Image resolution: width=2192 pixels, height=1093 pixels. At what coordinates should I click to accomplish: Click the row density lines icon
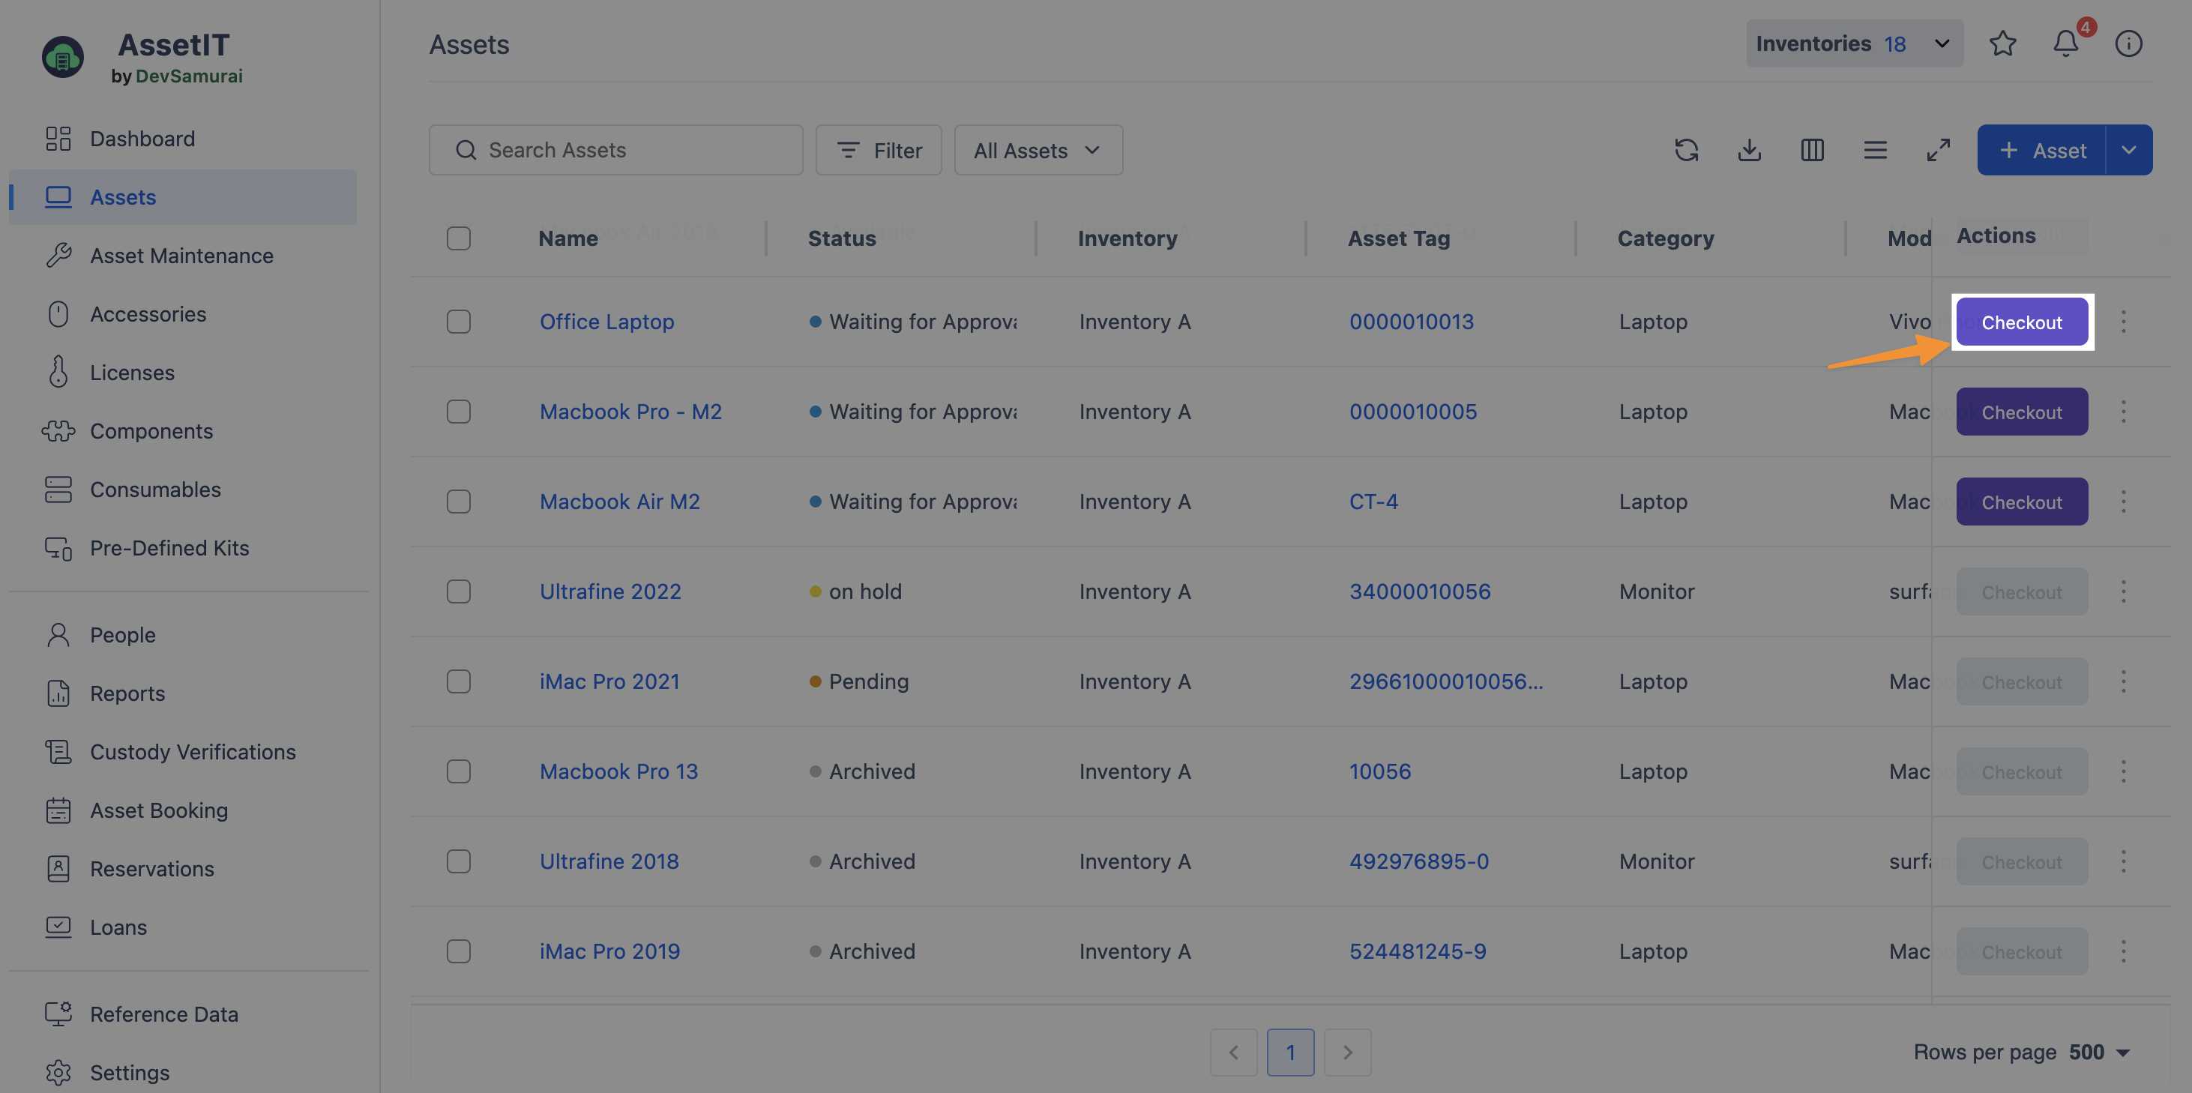pyautogui.click(x=1875, y=150)
